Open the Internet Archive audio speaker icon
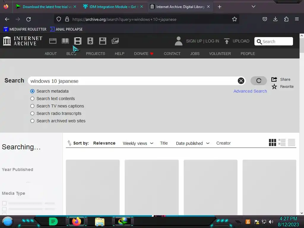 (90, 41)
